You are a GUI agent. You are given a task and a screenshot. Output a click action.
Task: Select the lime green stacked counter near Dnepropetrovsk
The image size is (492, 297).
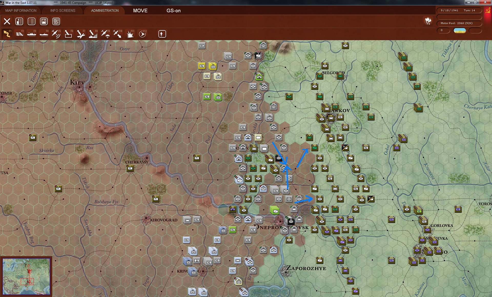click(x=275, y=210)
